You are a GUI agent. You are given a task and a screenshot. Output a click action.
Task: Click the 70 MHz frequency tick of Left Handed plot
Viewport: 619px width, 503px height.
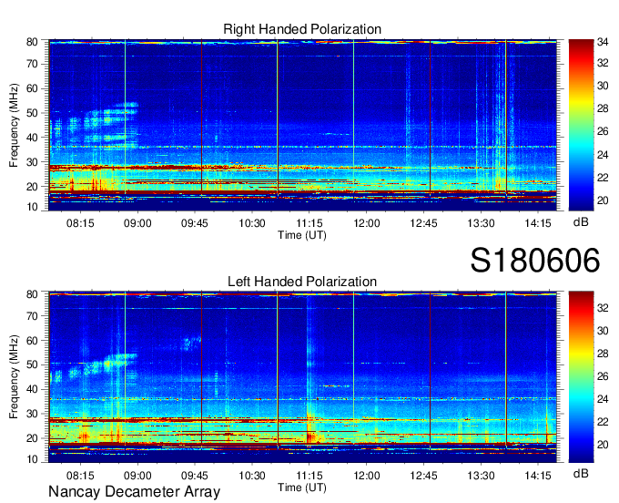32,315
